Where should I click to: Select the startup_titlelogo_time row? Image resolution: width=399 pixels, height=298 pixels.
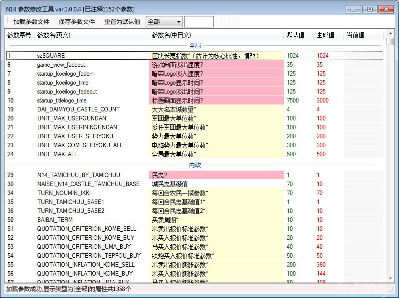click(62, 100)
